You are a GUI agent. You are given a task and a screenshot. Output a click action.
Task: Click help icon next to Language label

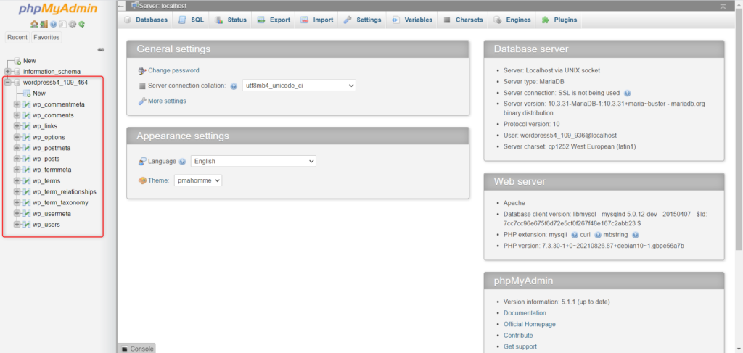[x=182, y=162]
